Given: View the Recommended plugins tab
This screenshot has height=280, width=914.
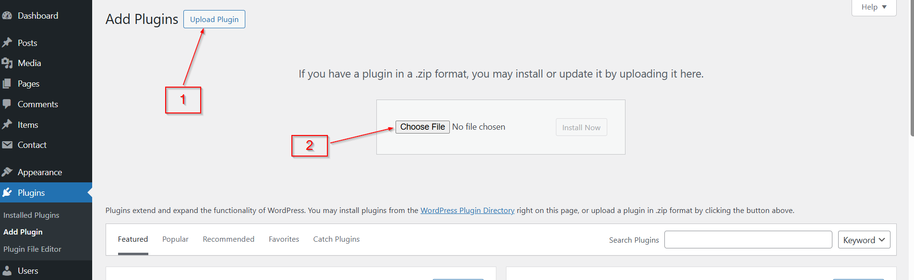Looking at the screenshot, I should (x=228, y=239).
